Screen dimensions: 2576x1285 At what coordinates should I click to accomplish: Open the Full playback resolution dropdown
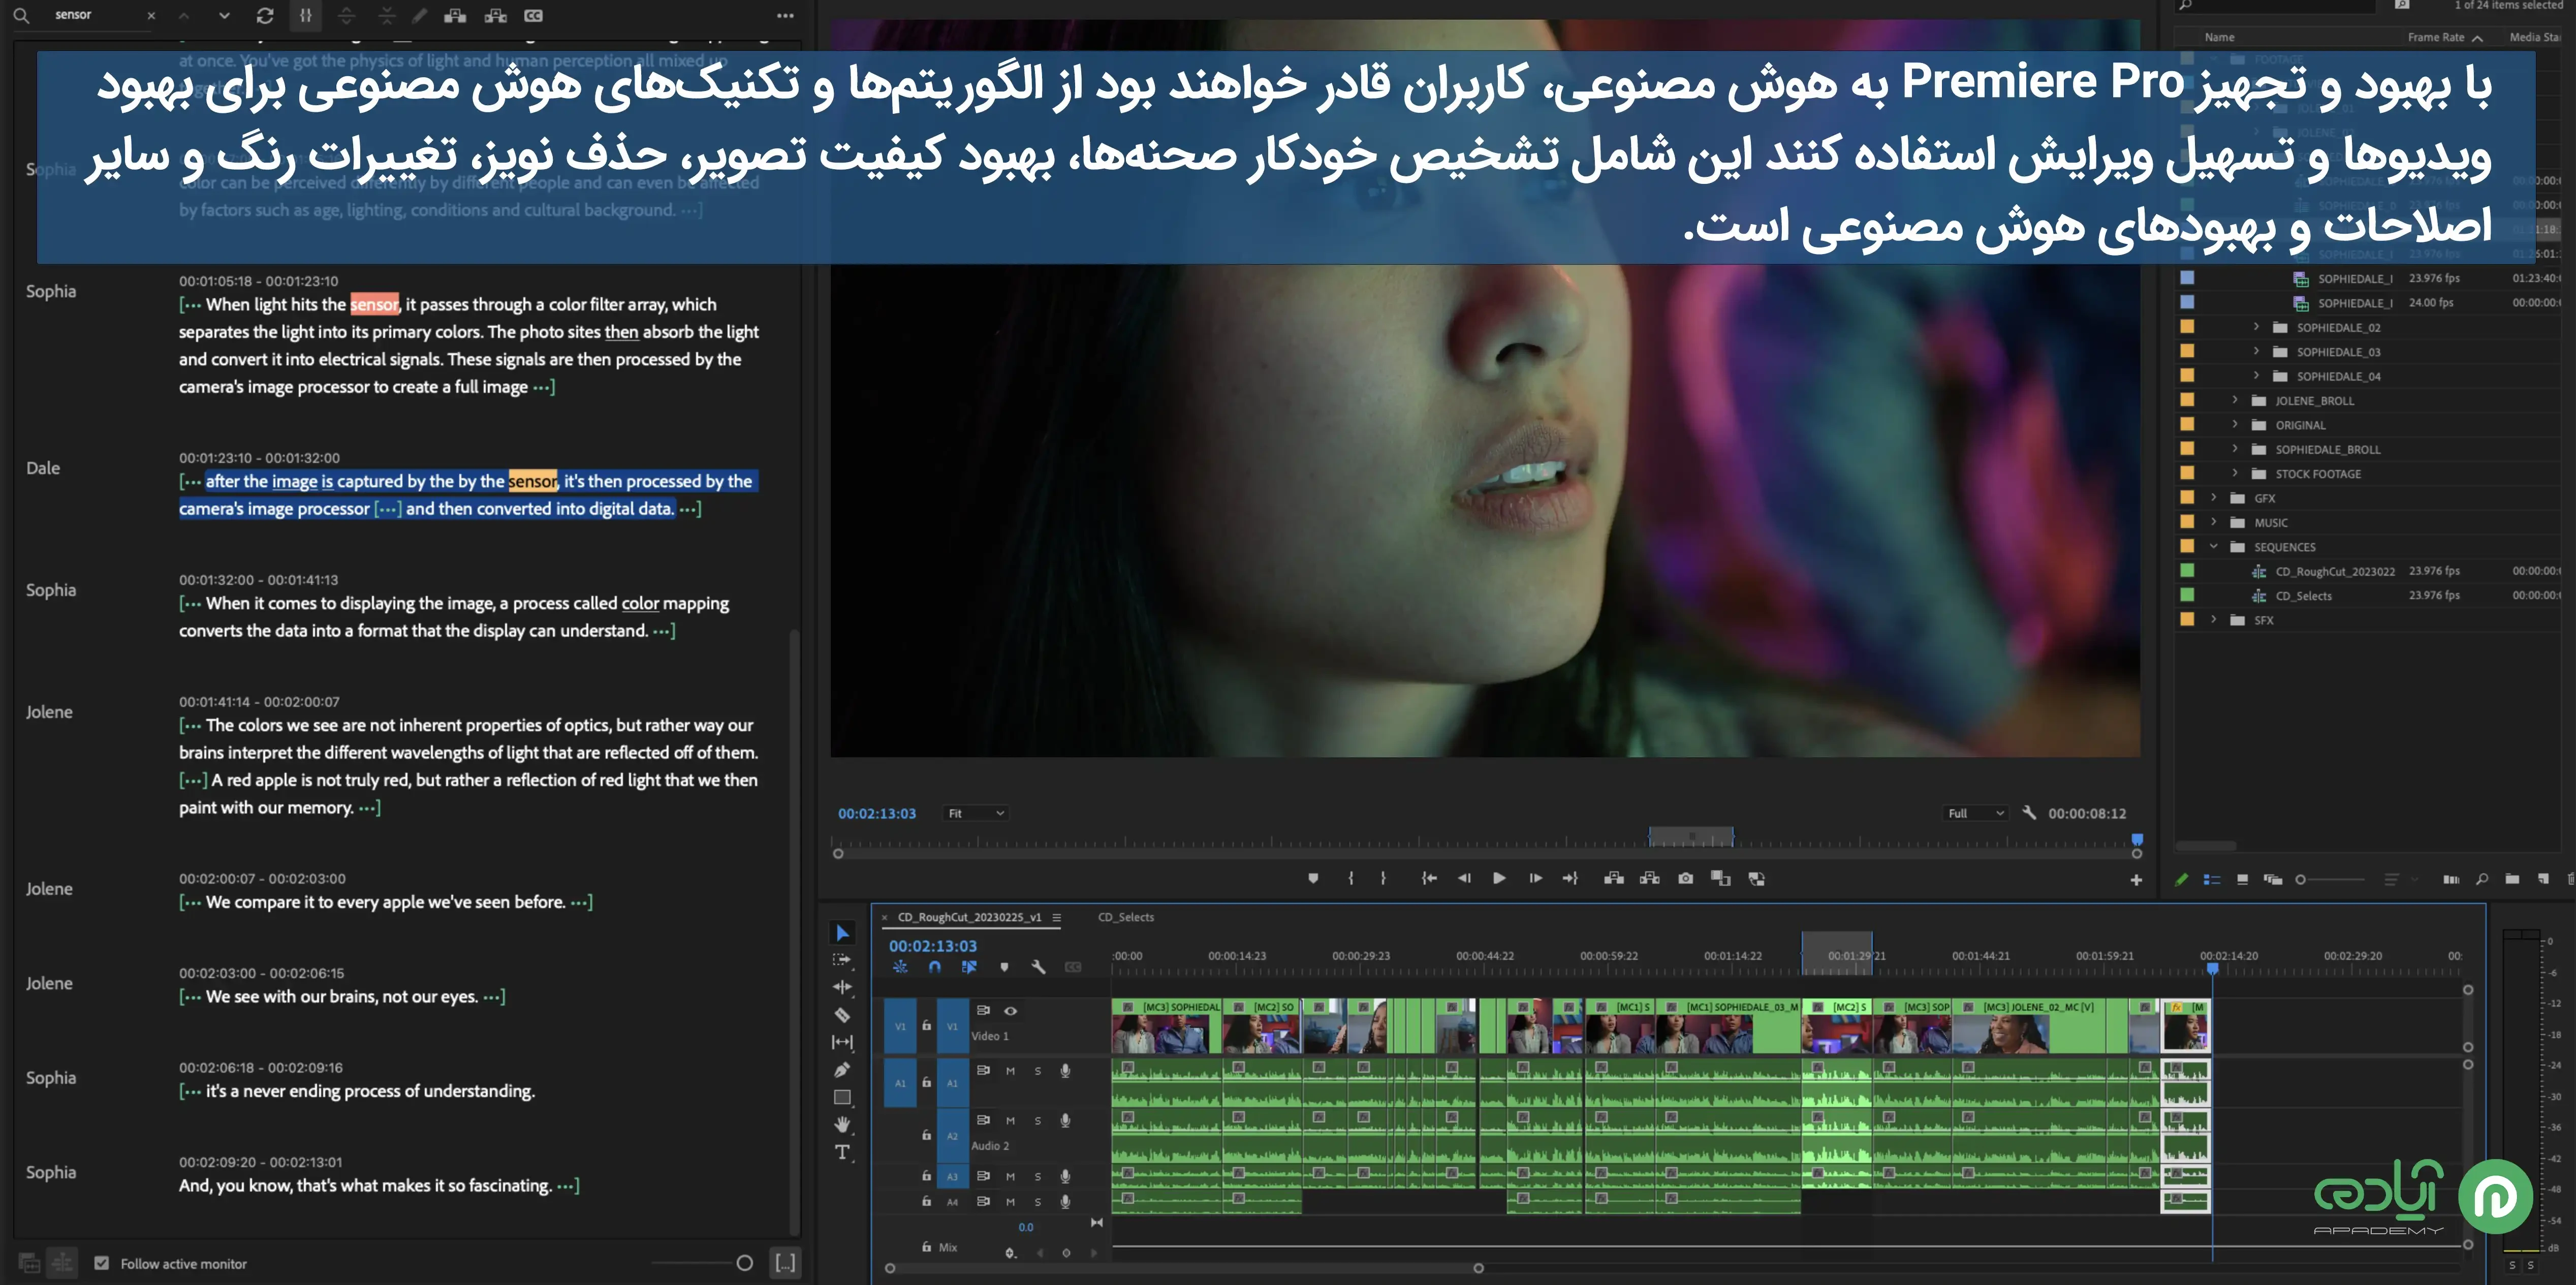coord(1976,813)
